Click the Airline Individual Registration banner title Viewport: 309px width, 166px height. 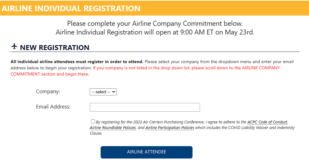[x=71, y=8]
